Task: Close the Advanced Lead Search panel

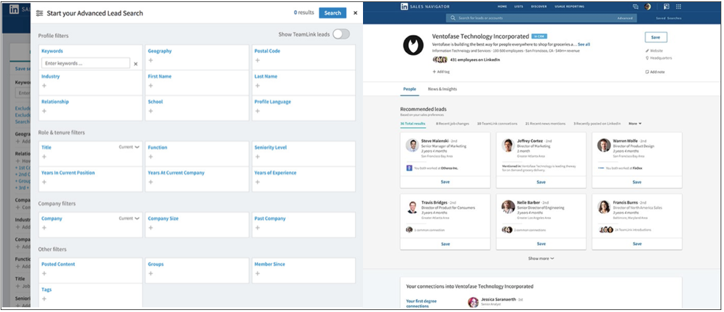Action: [x=355, y=14]
